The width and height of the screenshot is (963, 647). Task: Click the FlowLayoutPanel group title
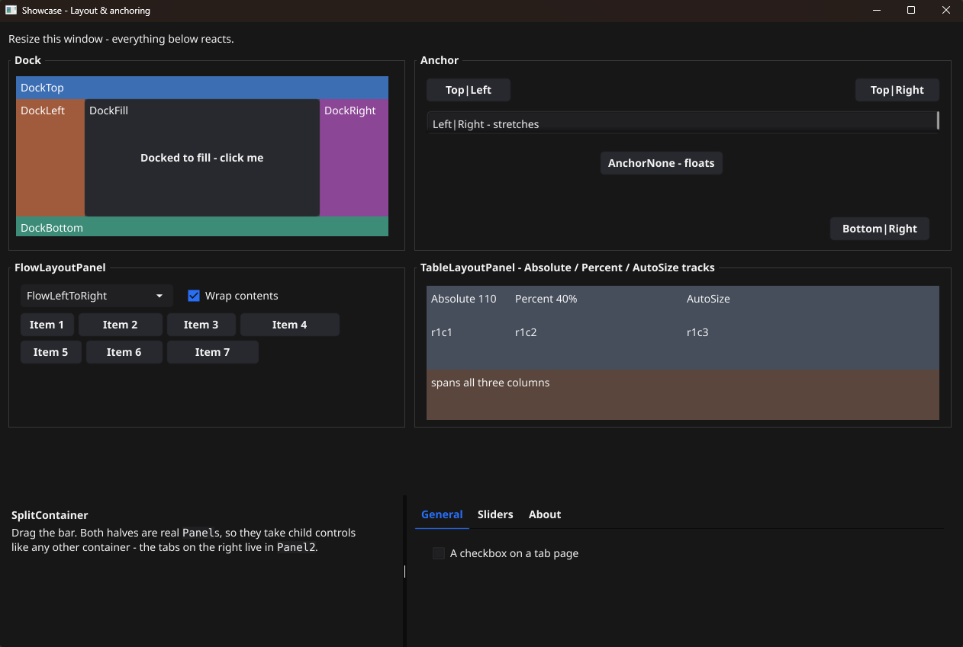tap(60, 267)
